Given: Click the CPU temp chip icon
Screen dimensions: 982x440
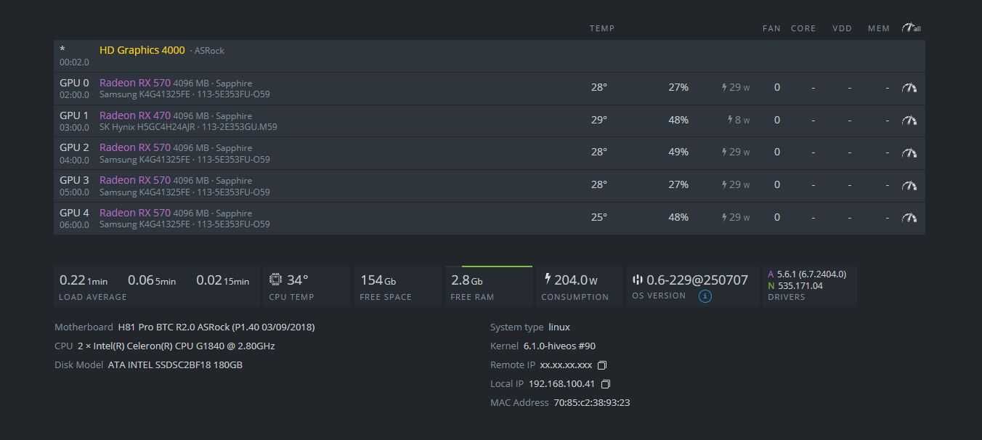Looking at the screenshot, I should [x=275, y=279].
